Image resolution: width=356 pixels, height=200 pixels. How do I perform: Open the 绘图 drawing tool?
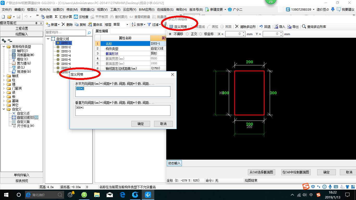click(47, 17)
